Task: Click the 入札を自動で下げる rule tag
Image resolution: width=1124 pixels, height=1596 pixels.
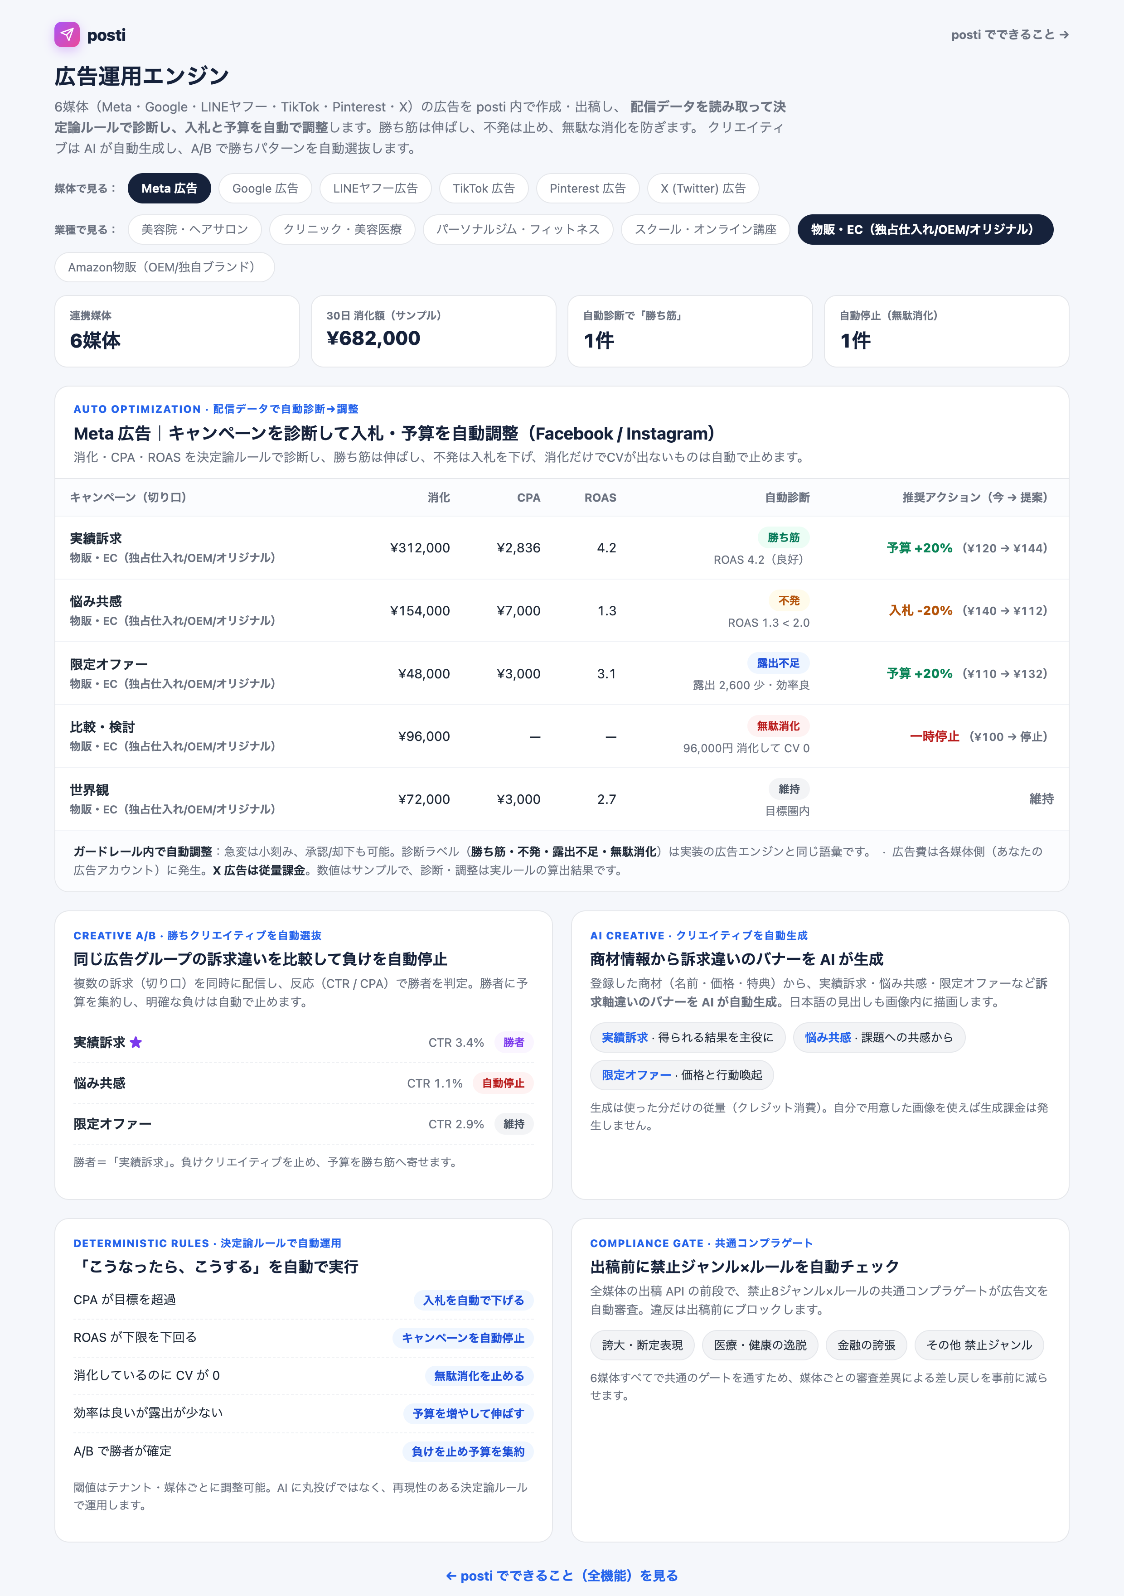Action: [473, 1300]
